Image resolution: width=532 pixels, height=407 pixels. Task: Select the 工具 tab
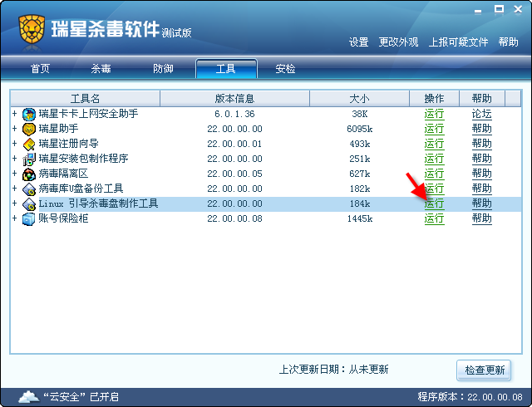tap(226, 68)
